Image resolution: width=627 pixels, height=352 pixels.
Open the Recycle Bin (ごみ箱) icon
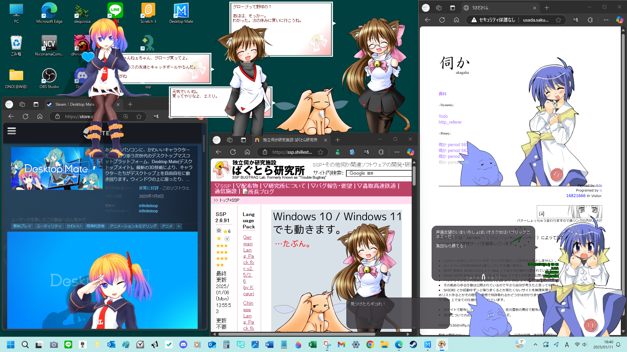[x=16, y=46]
